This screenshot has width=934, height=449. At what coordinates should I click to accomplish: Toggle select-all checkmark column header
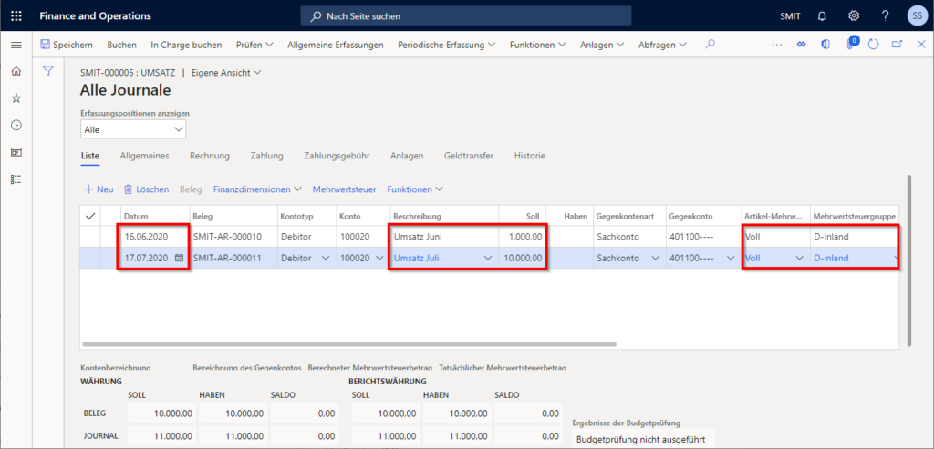(x=90, y=216)
